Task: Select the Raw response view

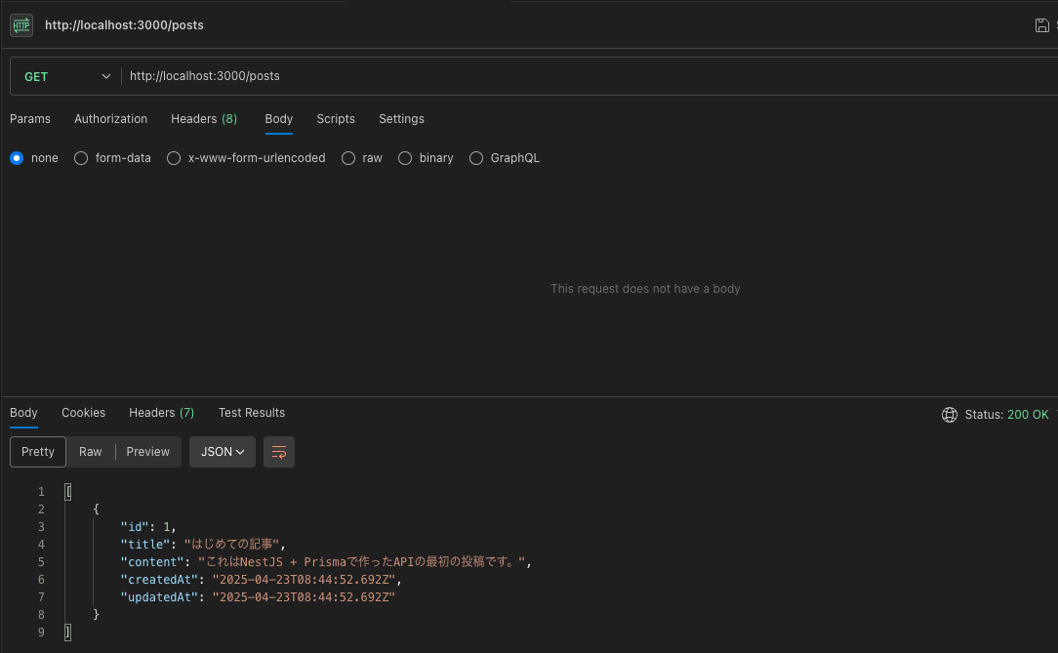Action: (x=91, y=452)
